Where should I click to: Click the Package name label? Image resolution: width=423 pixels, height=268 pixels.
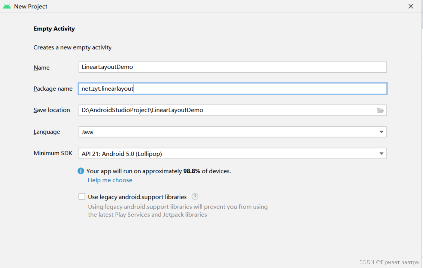click(x=53, y=89)
